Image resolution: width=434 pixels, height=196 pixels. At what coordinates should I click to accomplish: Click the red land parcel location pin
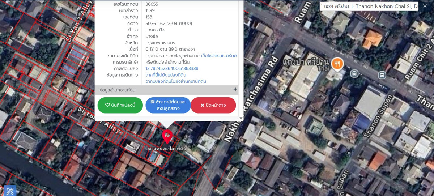click(x=167, y=136)
